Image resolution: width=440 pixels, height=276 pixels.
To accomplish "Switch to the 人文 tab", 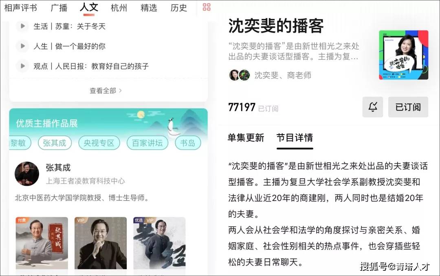I will coord(89,8).
